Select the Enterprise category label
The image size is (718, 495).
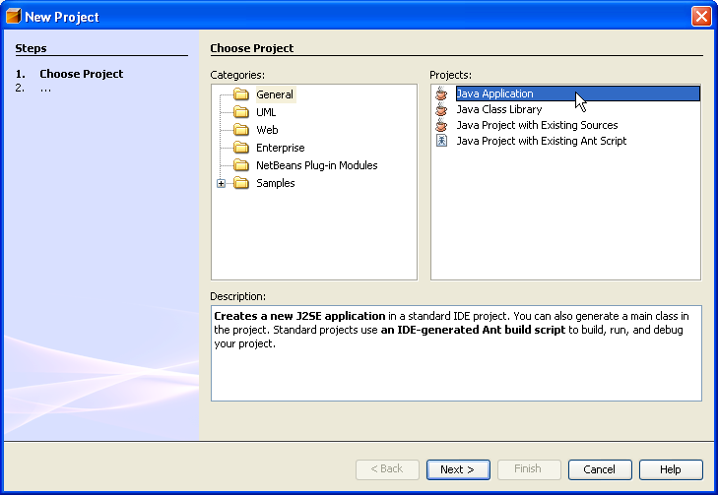coord(281,148)
